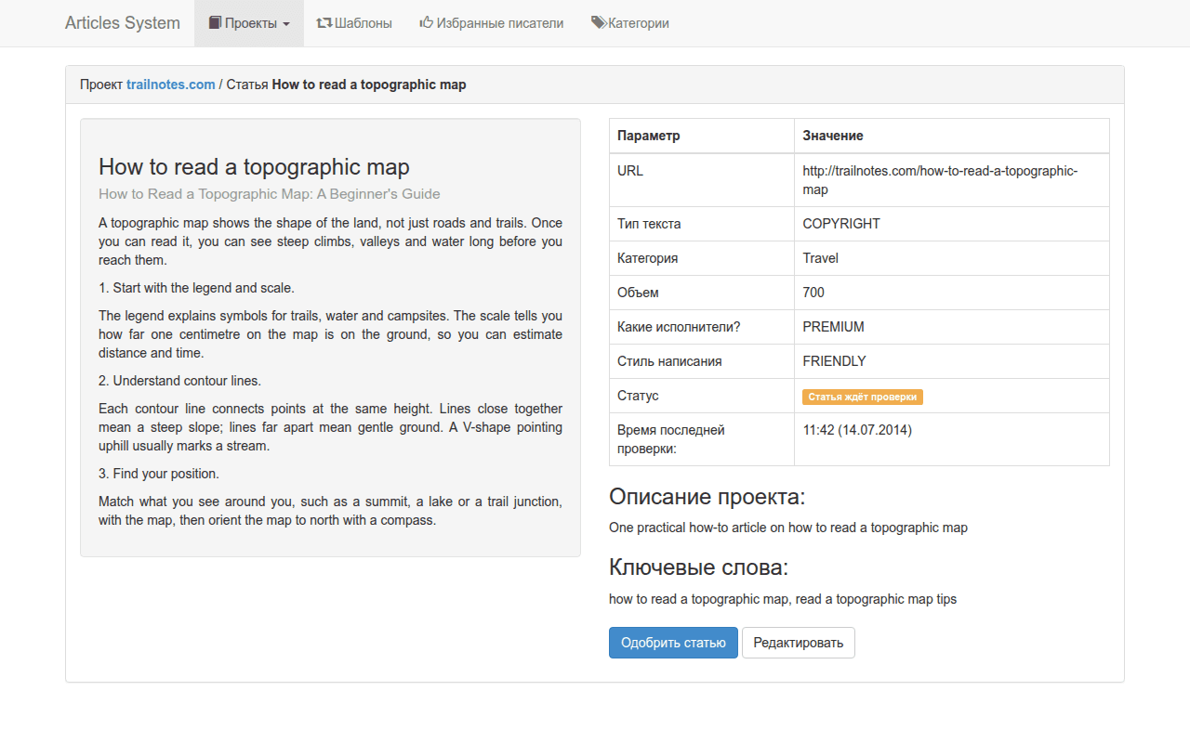Open the trailnotes.com project link
1190x743 pixels.
tap(171, 85)
